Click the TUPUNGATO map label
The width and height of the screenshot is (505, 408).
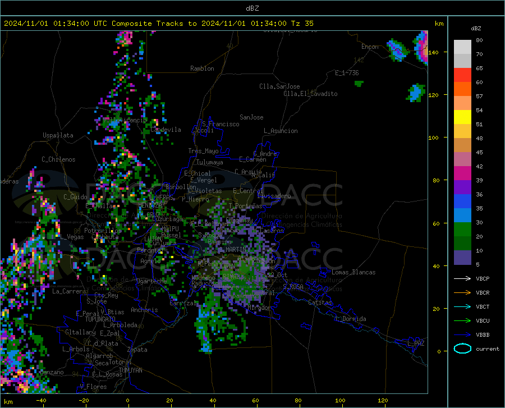100,319
